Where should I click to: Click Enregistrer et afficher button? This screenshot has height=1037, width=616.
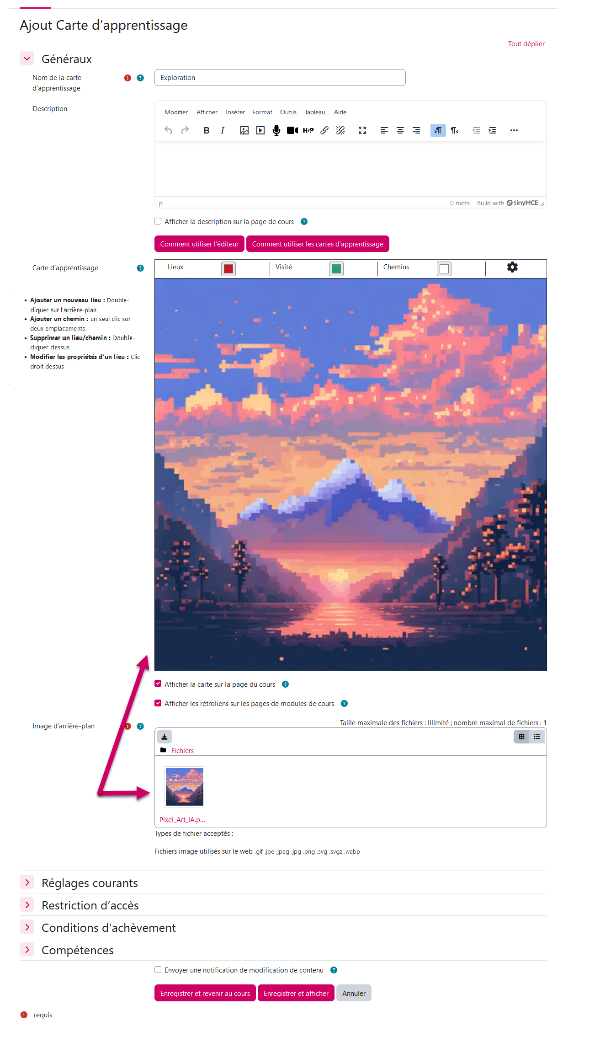296,993
